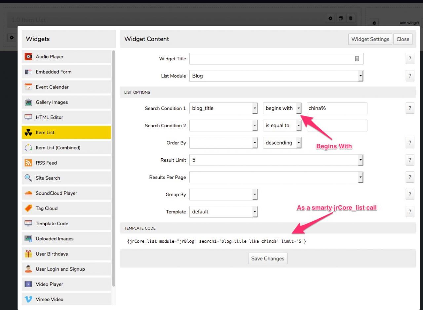
Task: Choose HTML Editor from the Widgets list
Action: click(49, 117)
